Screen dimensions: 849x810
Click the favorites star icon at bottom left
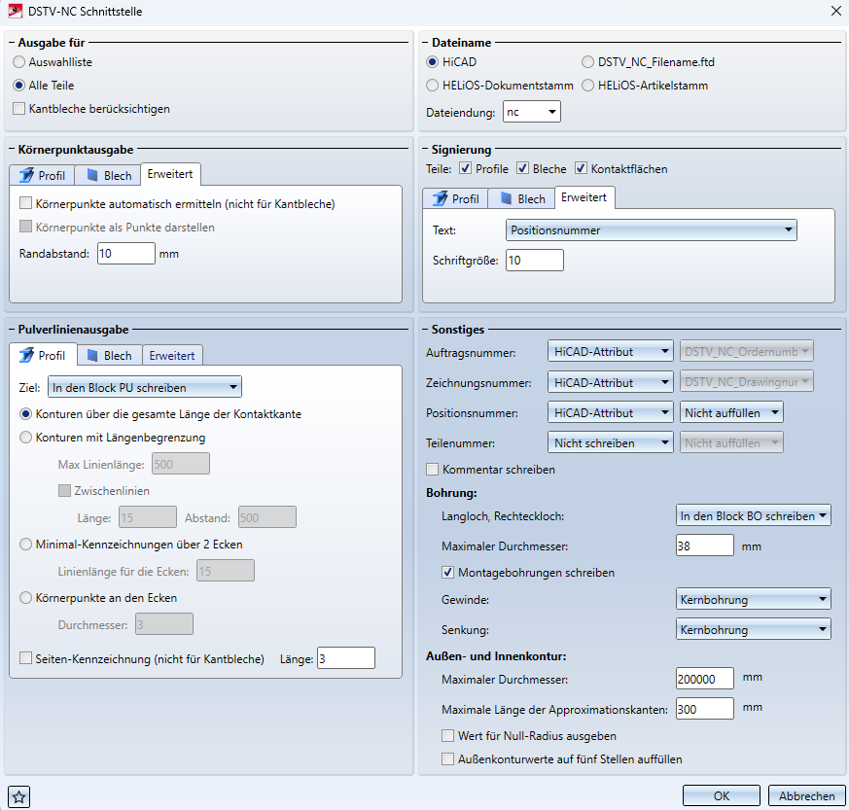tap(18, 796)
